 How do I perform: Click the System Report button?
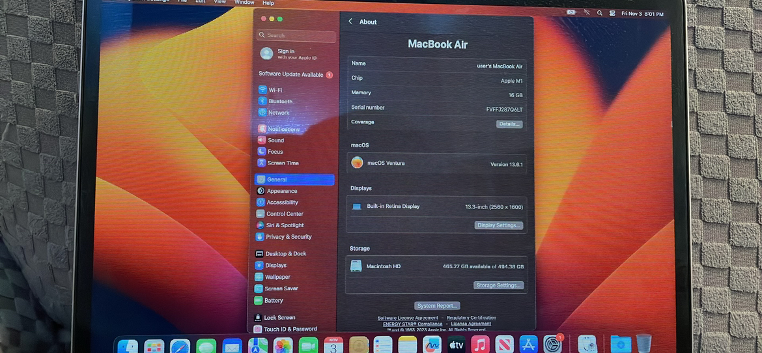click(x=438, y=306)
